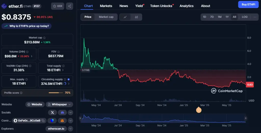The height and width of the screenshot is (133, 261).
Task: Click the $313.68M market cap value
Action: tap(32, 42)
